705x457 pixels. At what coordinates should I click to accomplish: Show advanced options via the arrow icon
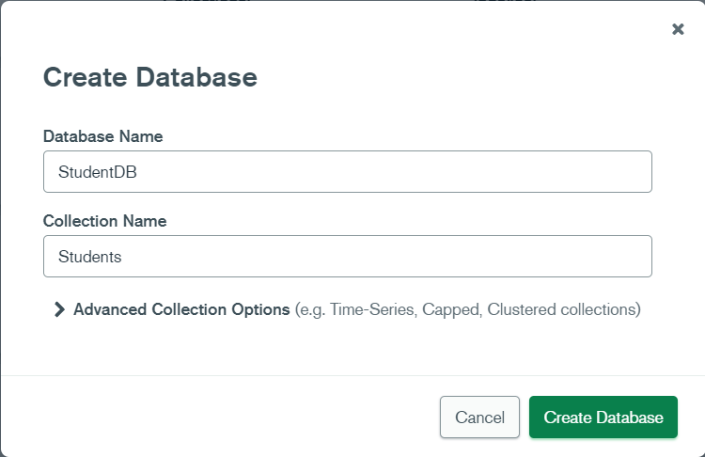click(59, 309)
